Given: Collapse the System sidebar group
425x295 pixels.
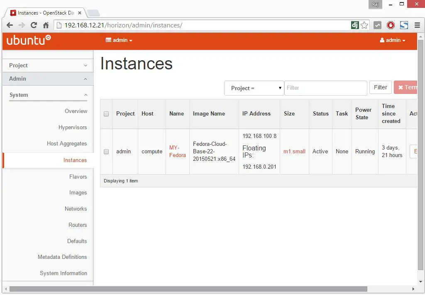Looking at the screenshot, I should pyautogui.click(x=48, y=95).
